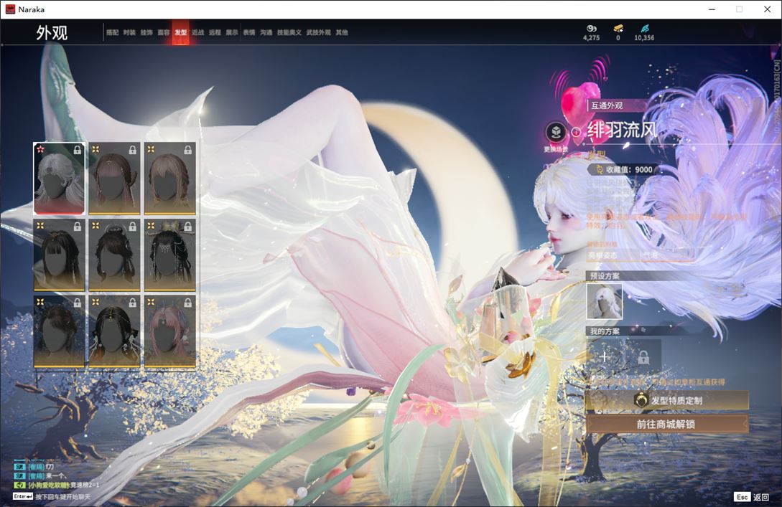Image resolution: width=782 pixels, height=507 pixels.
Task: Click the 更换场景 change scene icon
Action: tap(556, 133)
